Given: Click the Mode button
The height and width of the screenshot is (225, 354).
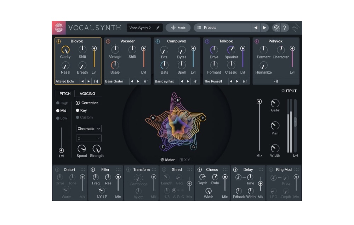Looking at the screenshot, I should pyautogui.click(x=178, y=28).
